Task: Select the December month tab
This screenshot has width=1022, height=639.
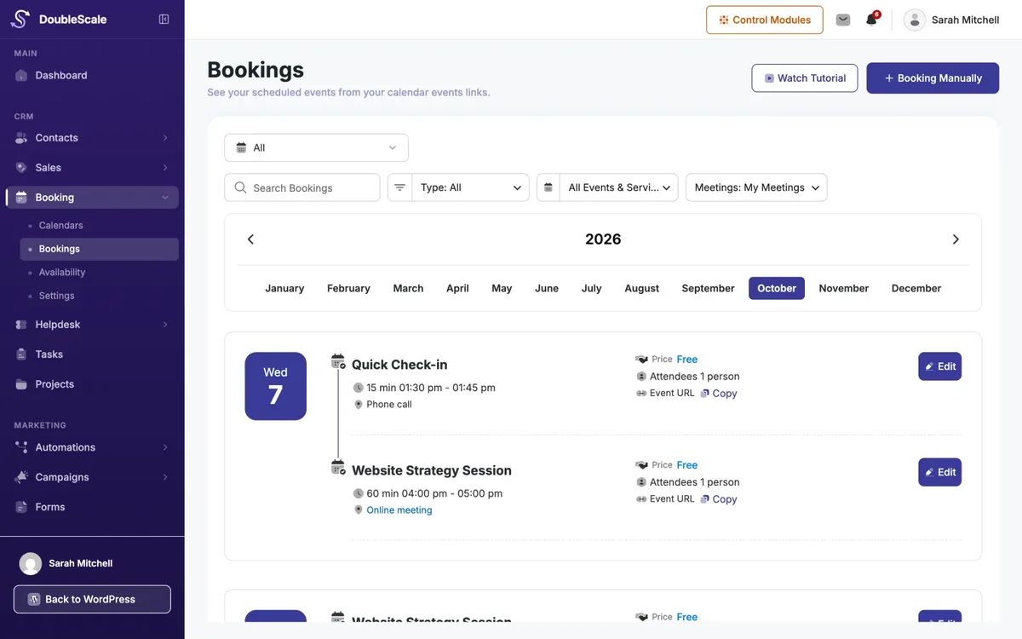Action: (916, 288)
